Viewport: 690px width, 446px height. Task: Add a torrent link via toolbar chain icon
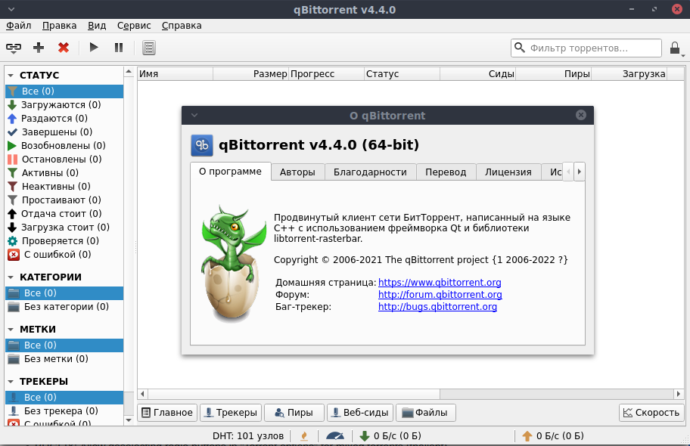click(14, 48)
